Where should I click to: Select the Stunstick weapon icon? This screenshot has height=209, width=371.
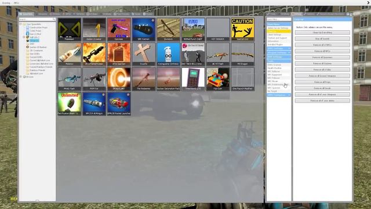point(169,30)
